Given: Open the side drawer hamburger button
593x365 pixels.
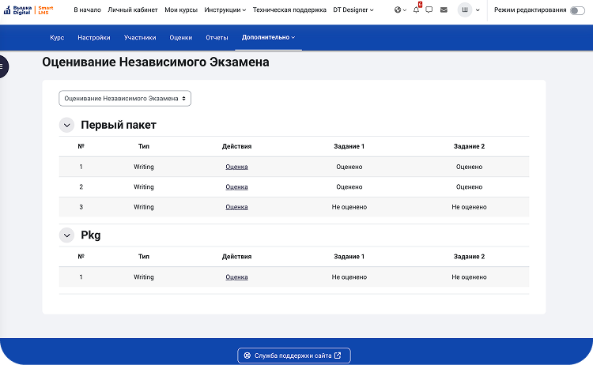Looking at the screenshot, I should click(x=2, y=66).
